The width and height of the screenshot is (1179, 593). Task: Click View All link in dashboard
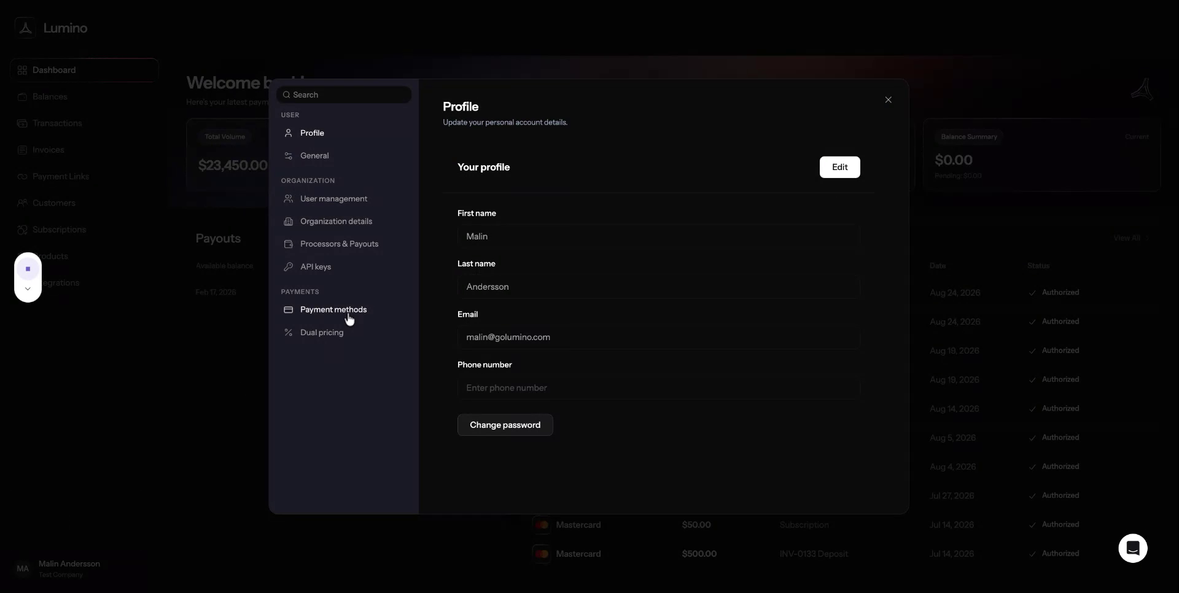tap(1131, 238)
